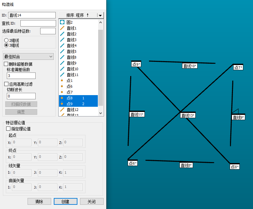
Task: Click the 直线9* label in the graphics view
Action: (x=238, y=117)
